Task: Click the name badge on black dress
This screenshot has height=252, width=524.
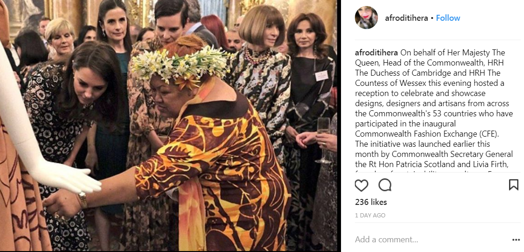Action: click(321, 76)
